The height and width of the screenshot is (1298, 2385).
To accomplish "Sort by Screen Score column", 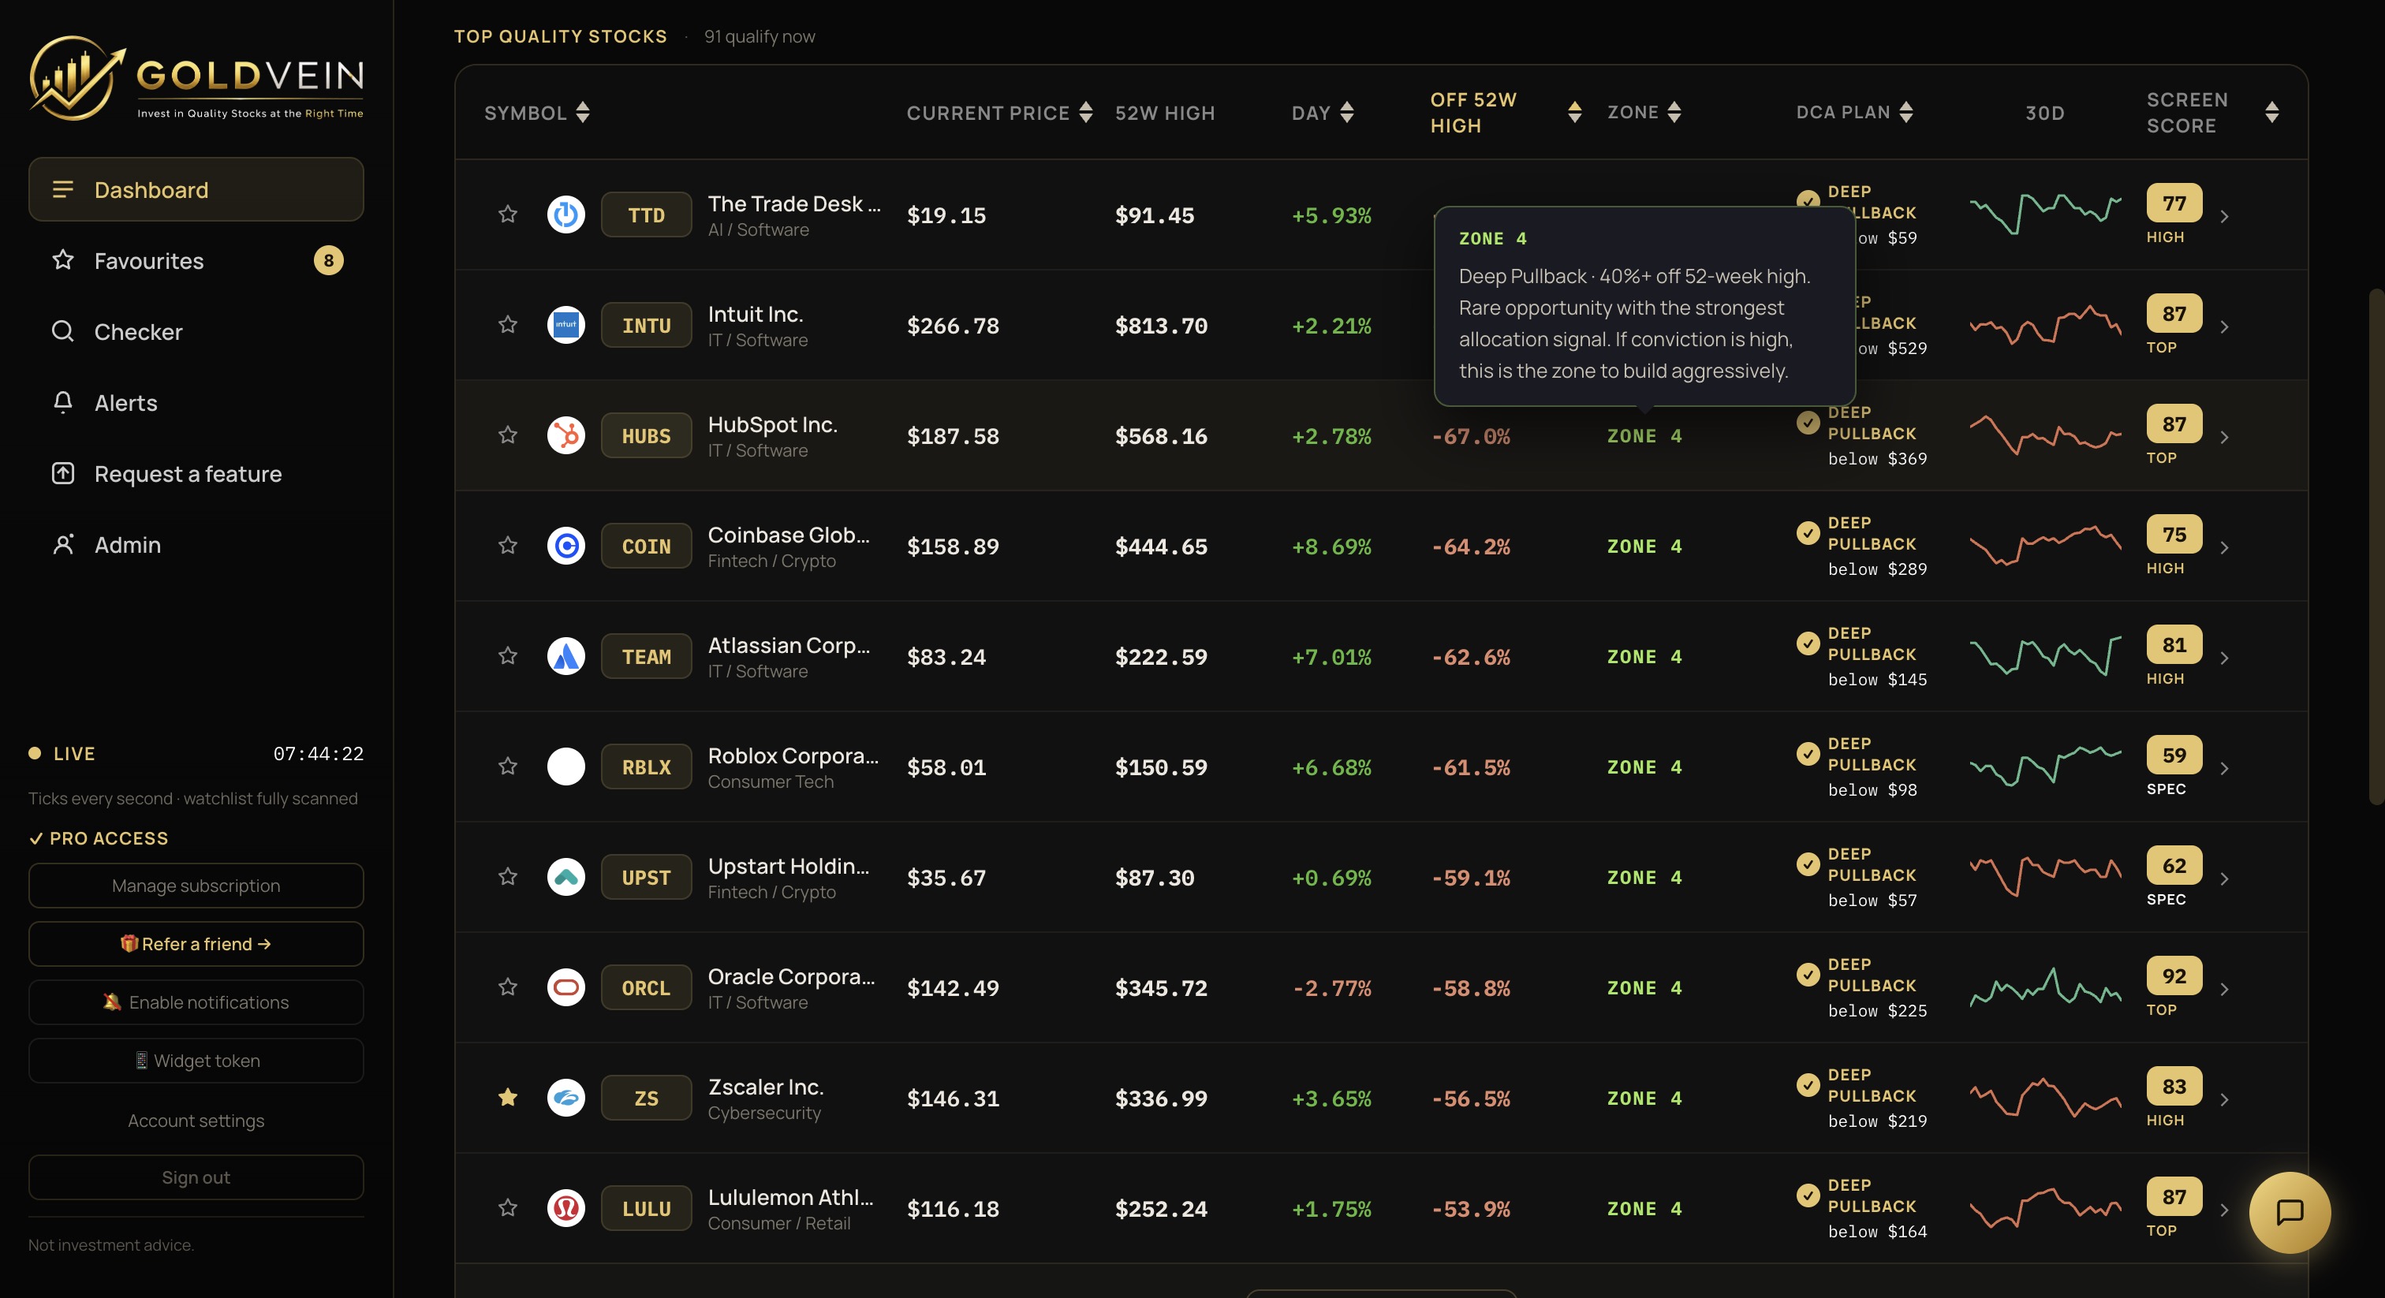I will [2211, 112].
